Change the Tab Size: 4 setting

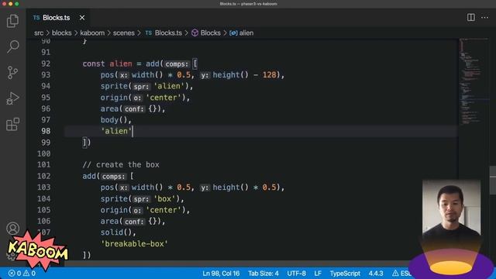(263, 274)
